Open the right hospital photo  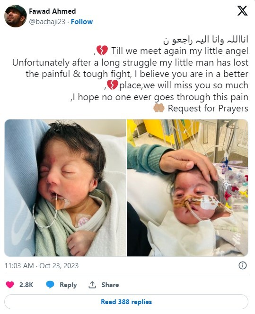187,188
